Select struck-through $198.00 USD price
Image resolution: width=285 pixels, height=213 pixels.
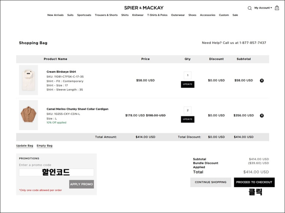coord(156,116)
